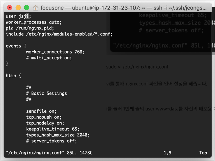This screenshot has width=215, height=161.
Task: Click 'sudo vi /etc/nginx/nginx.conf' in background page
Action: (x=137, y=67)
